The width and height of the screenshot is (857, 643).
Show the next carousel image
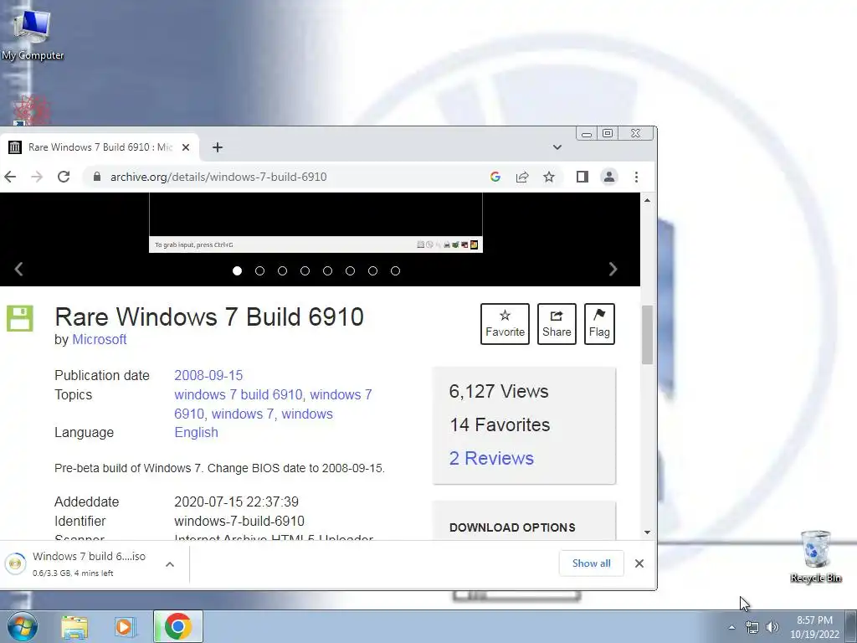613,269
